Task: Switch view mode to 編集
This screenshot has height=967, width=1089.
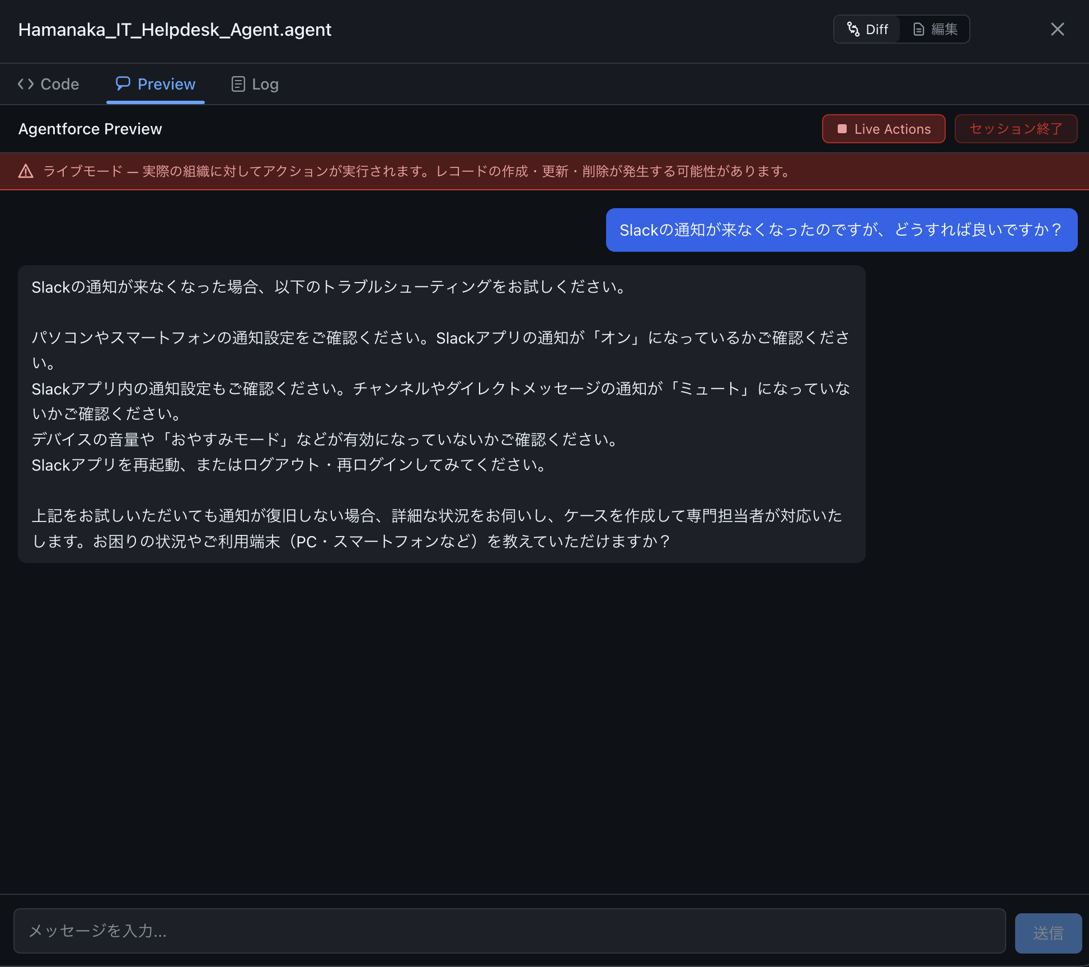Action: coord(944,29)
